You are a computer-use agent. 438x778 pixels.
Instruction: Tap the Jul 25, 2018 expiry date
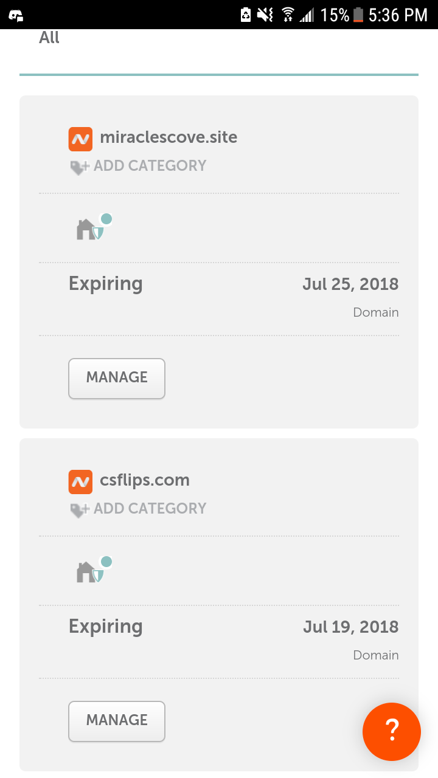(x=350, y=284)
